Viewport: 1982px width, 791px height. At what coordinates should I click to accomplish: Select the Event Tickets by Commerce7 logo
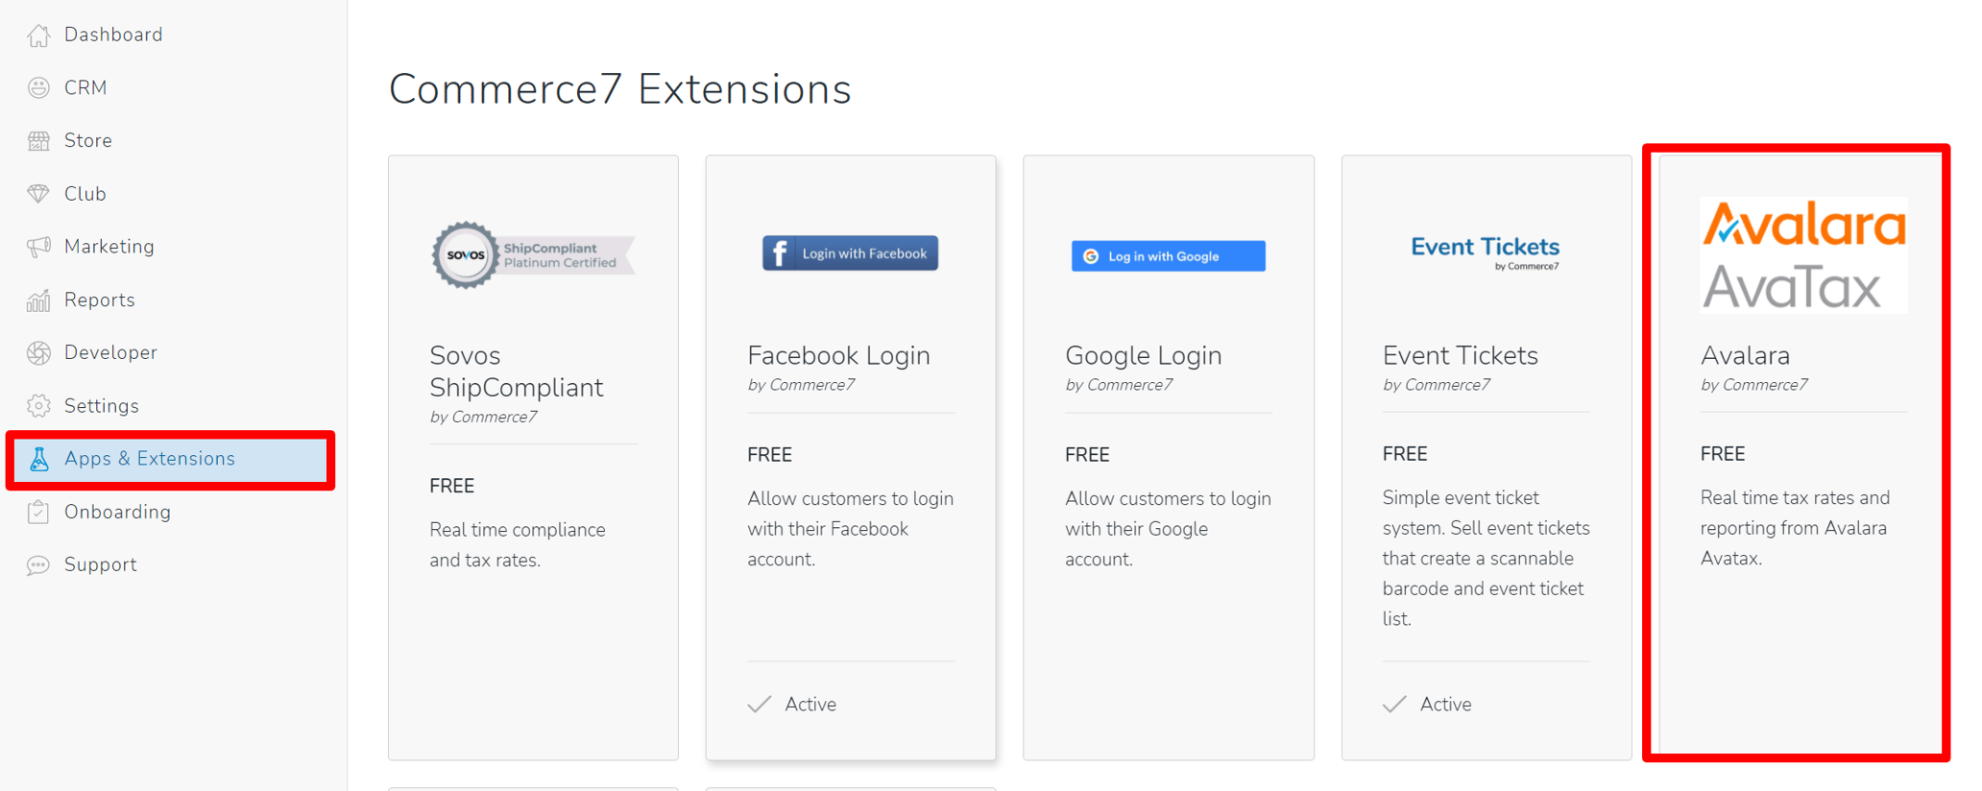click(1485, 252)
